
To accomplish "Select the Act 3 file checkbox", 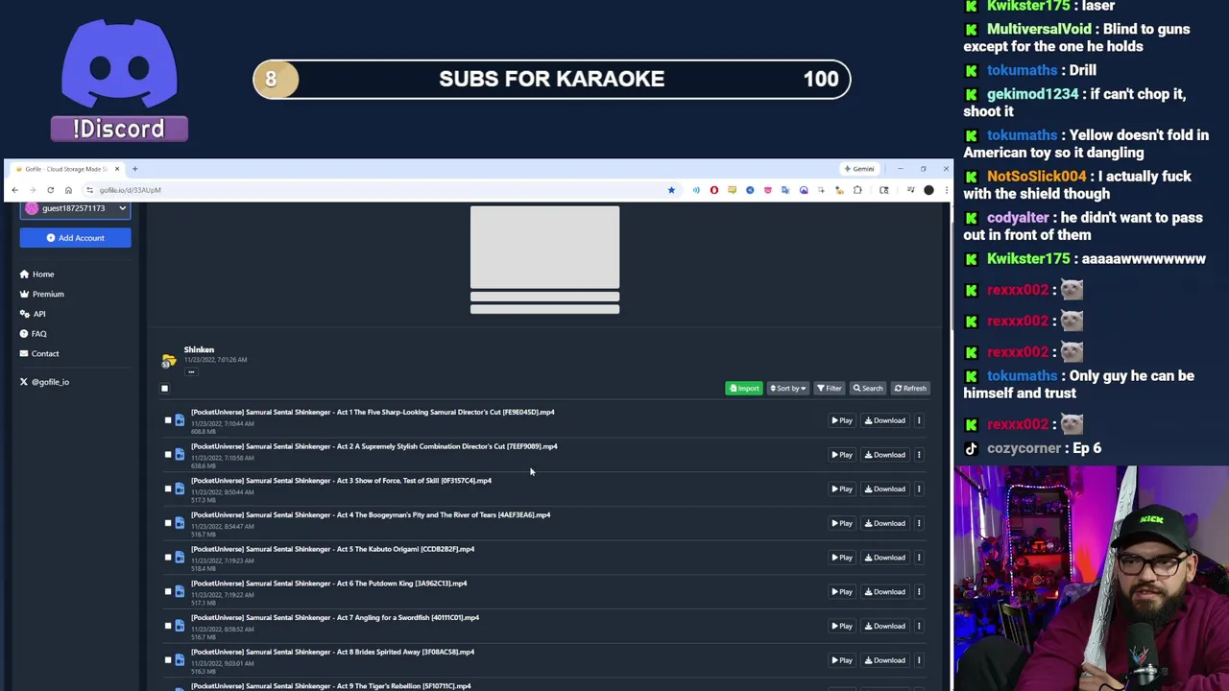I will point(168,488).
